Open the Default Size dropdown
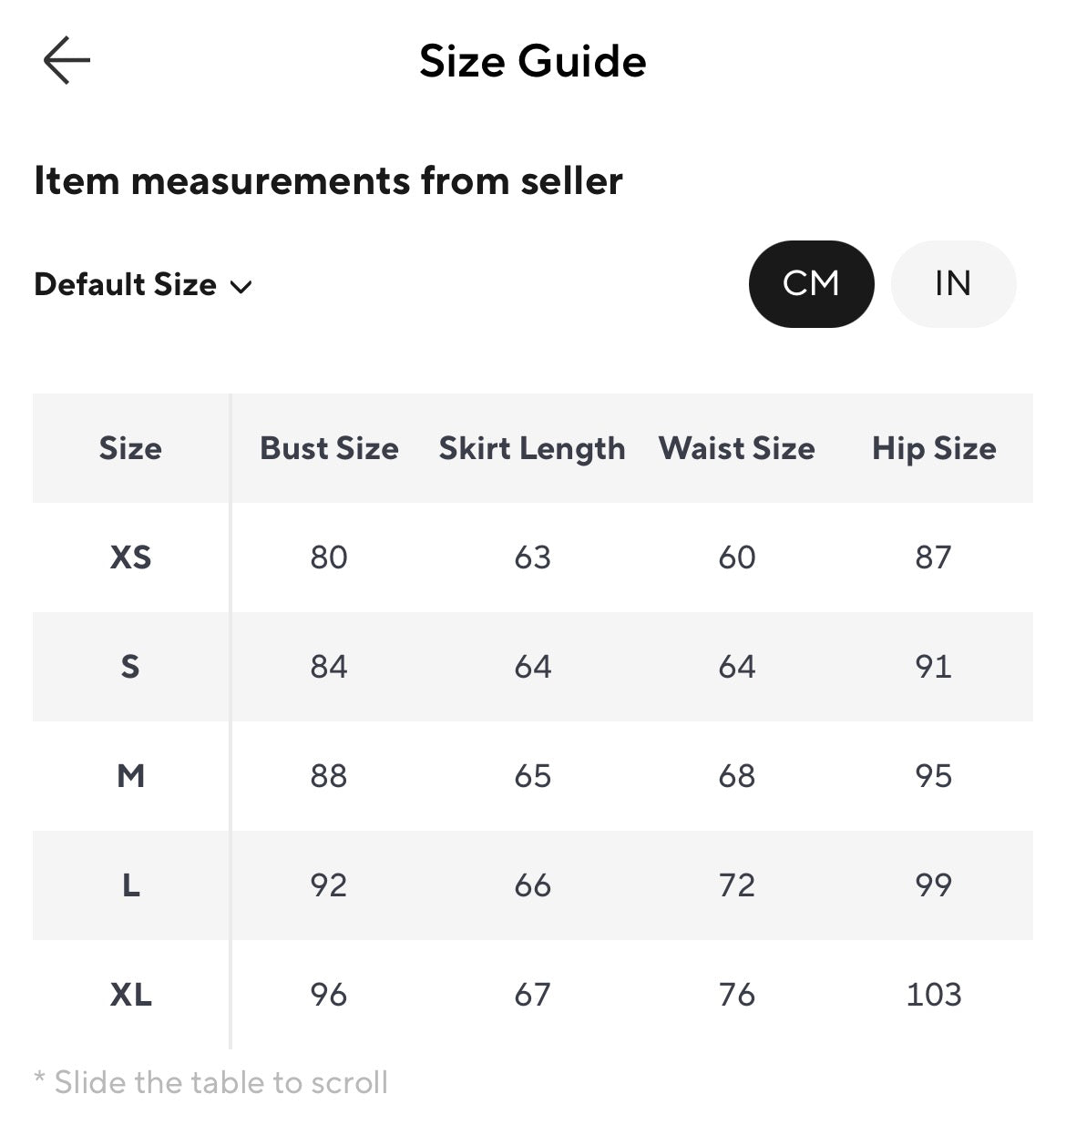 pyautogui.click(x=143, y=285)
